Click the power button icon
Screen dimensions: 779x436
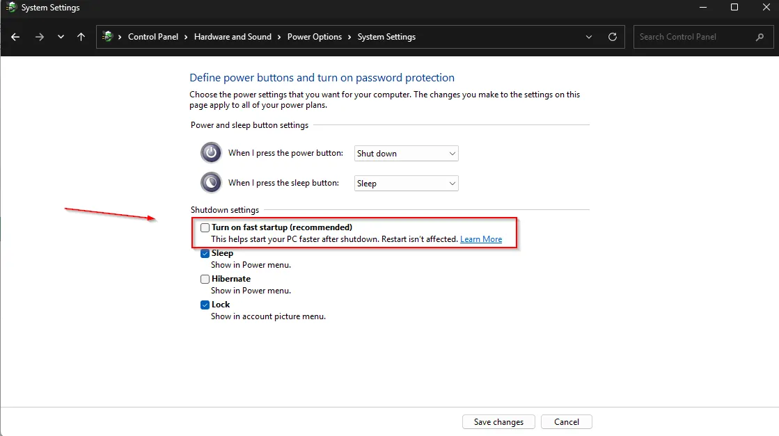(x=210, y=152)
